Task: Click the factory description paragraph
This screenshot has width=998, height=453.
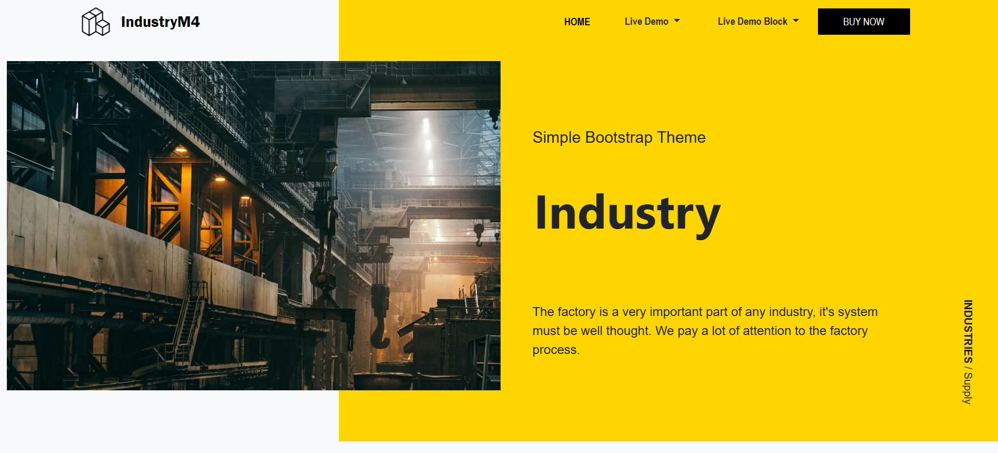Action: click(704, 331)
